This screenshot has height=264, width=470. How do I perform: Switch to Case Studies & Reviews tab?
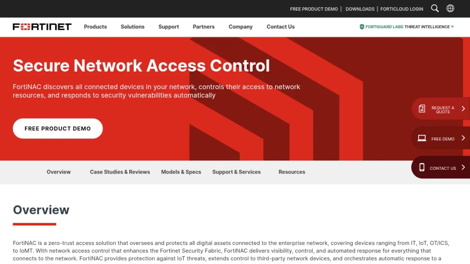pos(120,172)
